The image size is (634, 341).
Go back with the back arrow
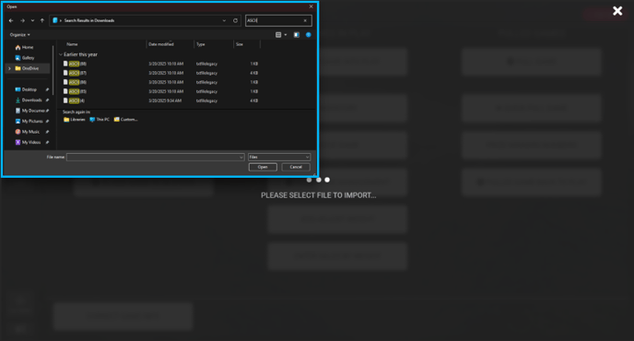tap(11, 20)
